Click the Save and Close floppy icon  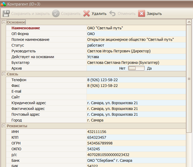coord(6,14)
